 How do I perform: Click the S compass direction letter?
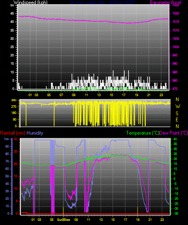pyautogui.click(x=177, y=114)
